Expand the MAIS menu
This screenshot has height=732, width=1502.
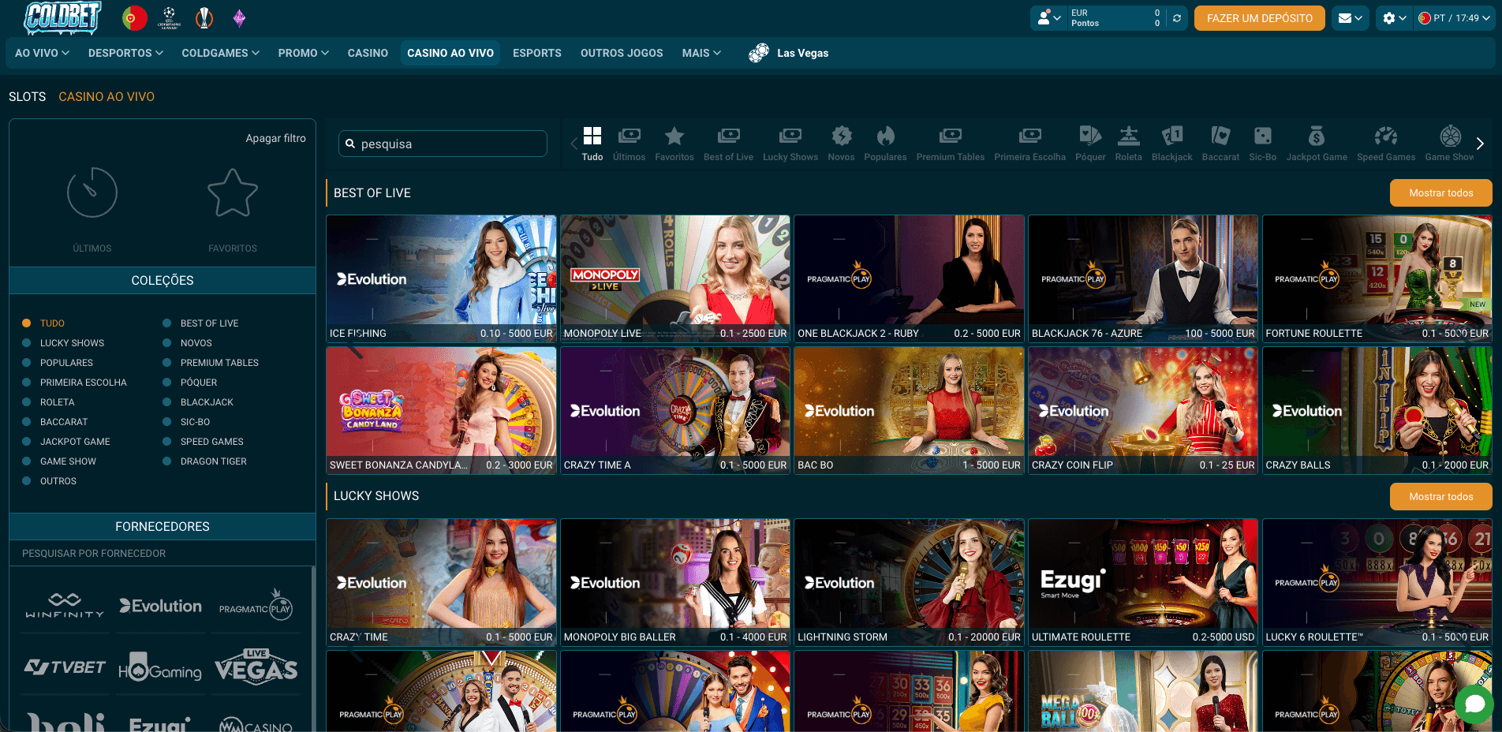(702, 53)
